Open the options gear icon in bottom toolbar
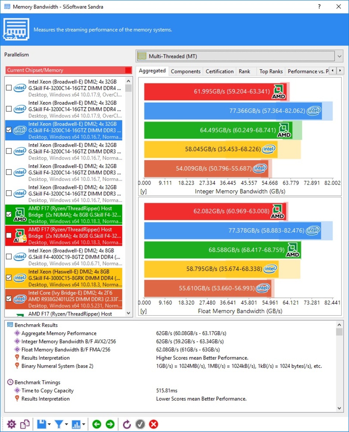349x432 pixels. (x=11, y=424)
